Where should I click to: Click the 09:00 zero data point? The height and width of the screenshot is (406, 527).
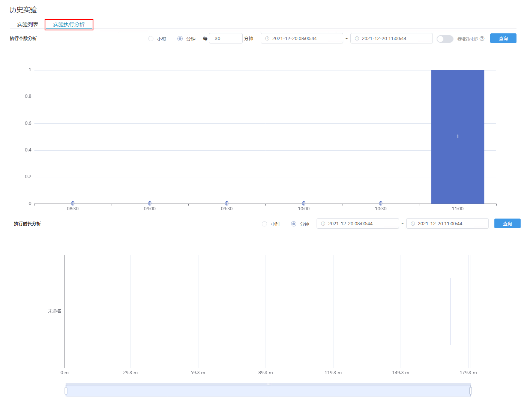[x=150, y=203]
